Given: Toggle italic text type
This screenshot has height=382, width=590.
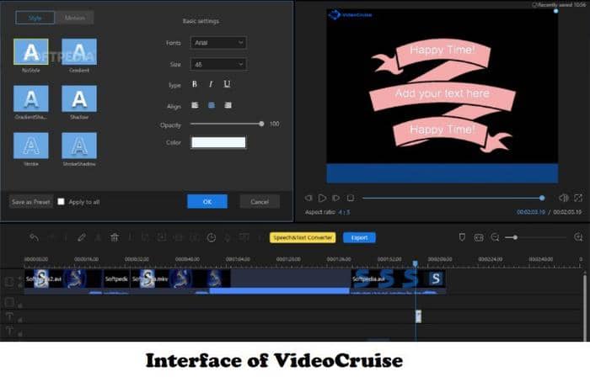Looking at the screenshot, I should click(211, 84).
